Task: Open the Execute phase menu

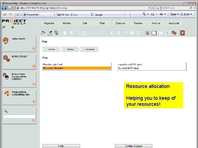Action: 120,23
